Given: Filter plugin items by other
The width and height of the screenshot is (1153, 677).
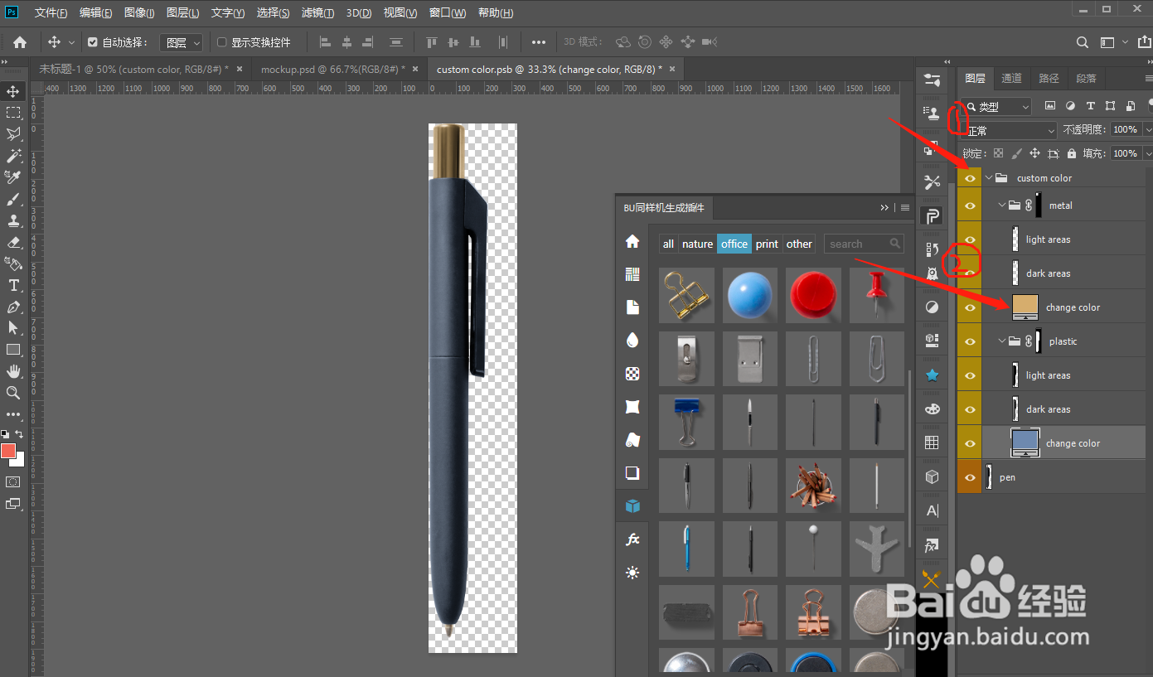Looking at the screenshot, I should 799,244.
